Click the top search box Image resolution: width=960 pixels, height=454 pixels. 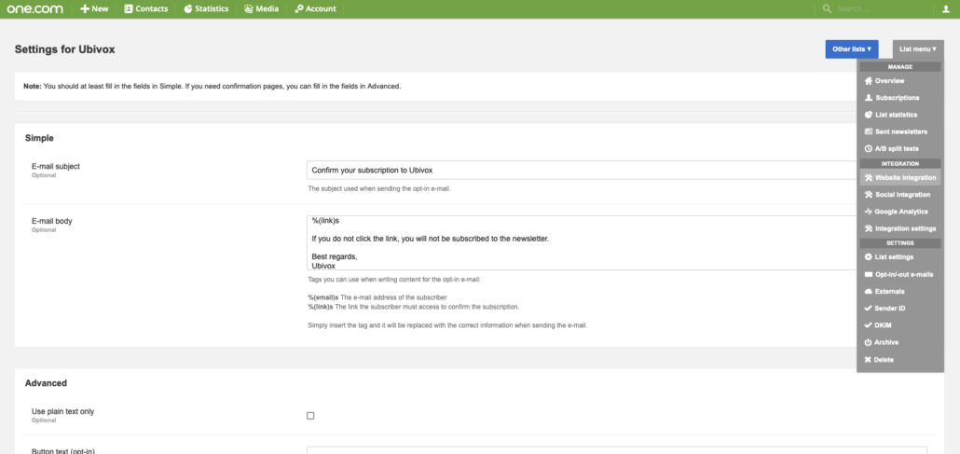tap(877, 8)
